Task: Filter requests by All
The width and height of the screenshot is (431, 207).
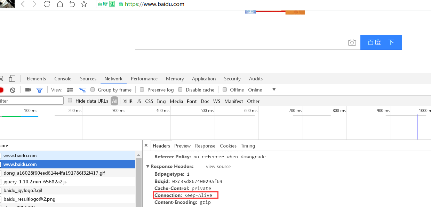Action: 114,101
